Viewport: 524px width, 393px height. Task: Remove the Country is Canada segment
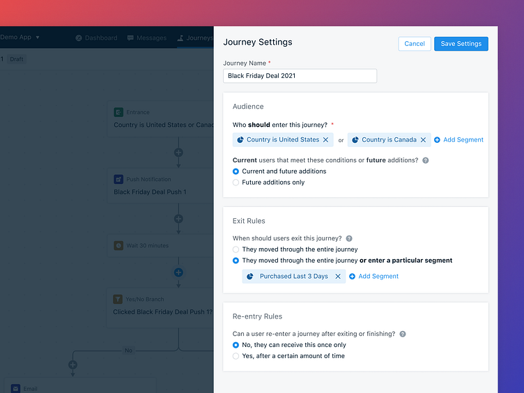[x=423, y=139]
